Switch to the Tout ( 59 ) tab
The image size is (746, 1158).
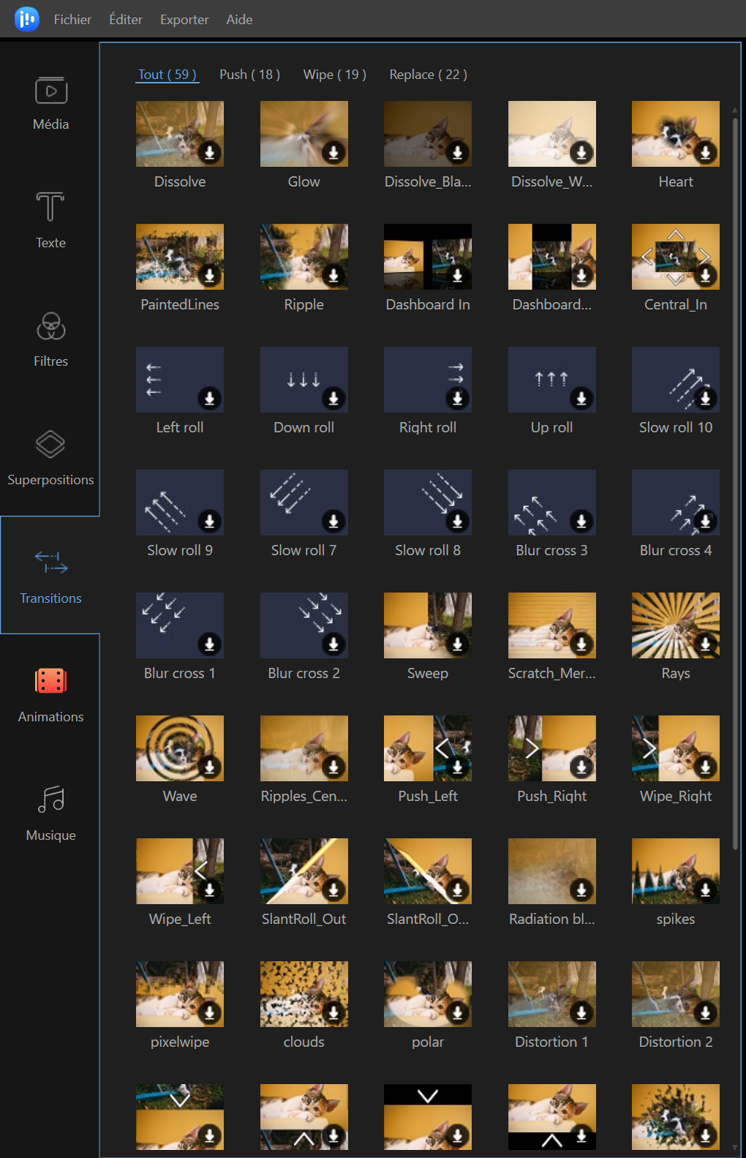(x=167, y=75)
